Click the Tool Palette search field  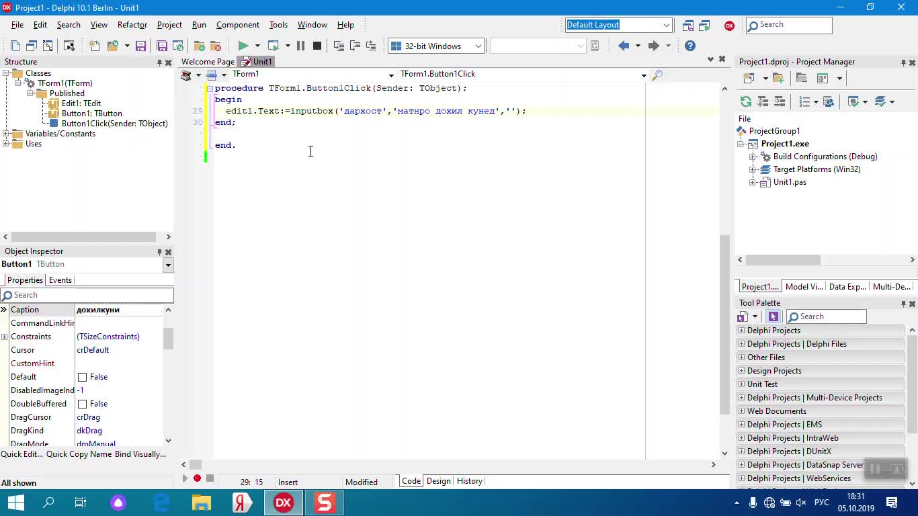point(827,316)
